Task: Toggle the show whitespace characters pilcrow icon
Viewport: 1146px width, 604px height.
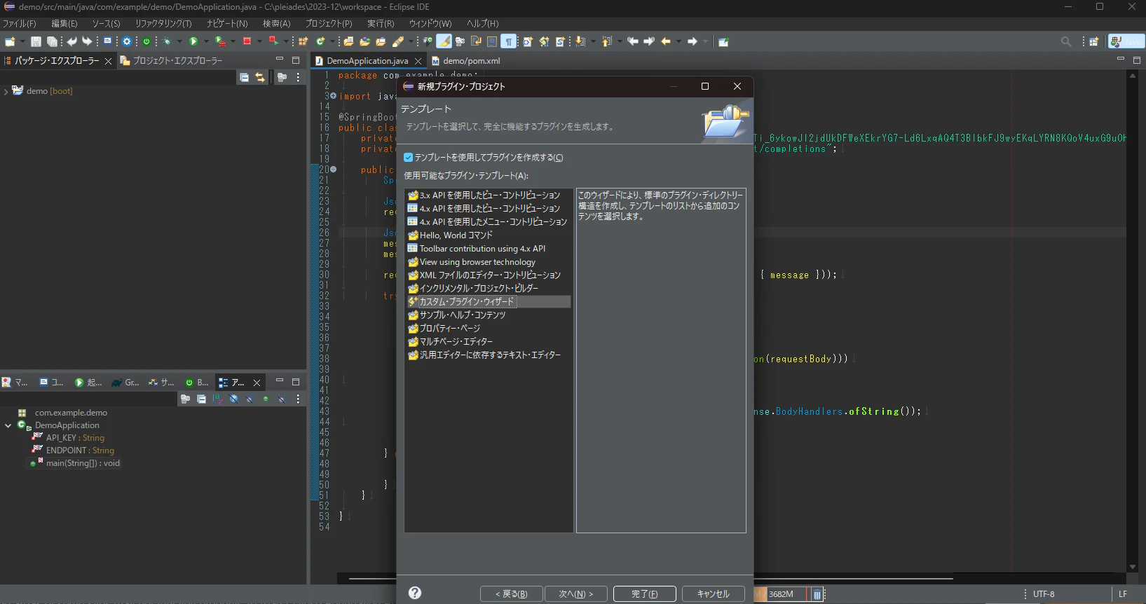Action: click(x=509, y=42)
